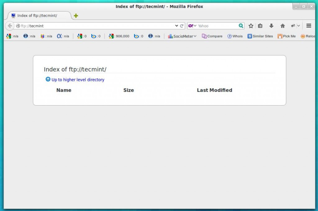Sort listing by the Name column header
318x211 pixels.
click(64, 90)
